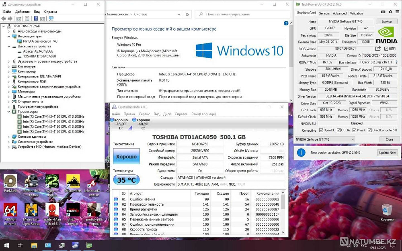Click the Bus Interface question mark icon
The image size is (402, 251).
point(396,62)
